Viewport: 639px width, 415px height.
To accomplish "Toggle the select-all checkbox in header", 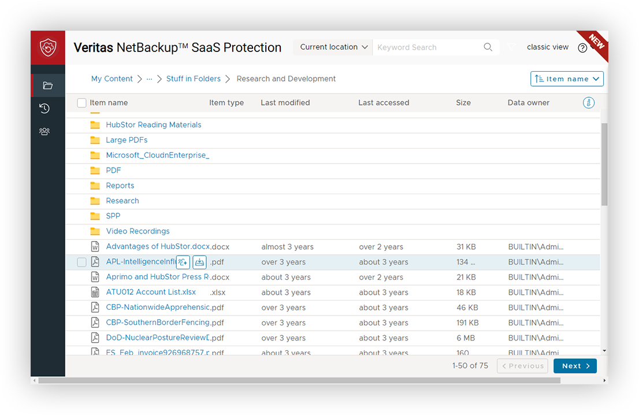I will click(81, 103).
